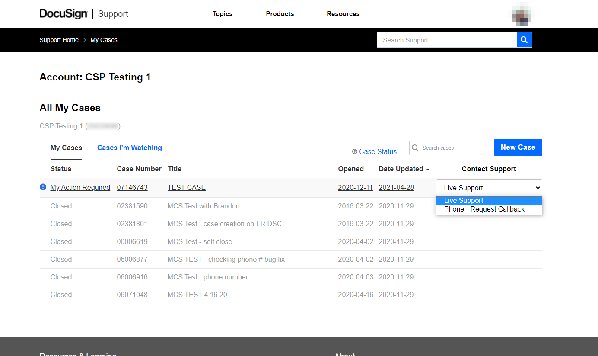598x356 pixels.
Task: Click the DocuSign logo
Action: 64,13
